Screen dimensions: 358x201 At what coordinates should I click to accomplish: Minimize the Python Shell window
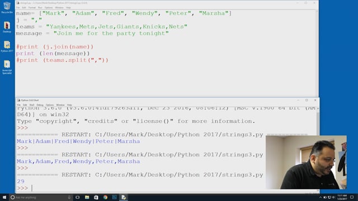[x=298, y=100]
